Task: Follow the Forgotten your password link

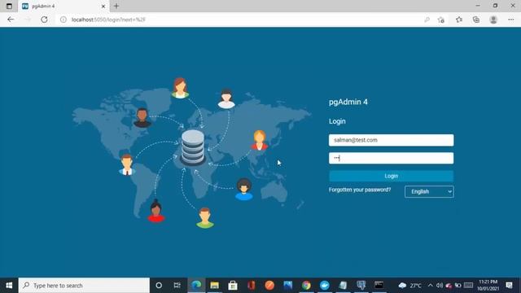Action: (360, 190)
